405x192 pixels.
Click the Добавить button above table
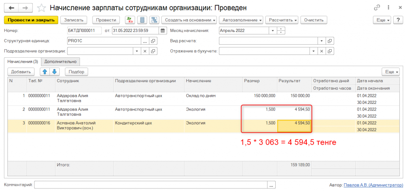coord(21,72)
